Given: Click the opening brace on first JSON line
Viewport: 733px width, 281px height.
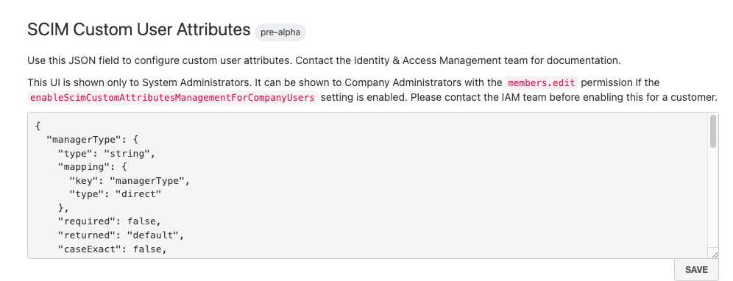Looking at the screenshot, I should click(x=38, y=126).
